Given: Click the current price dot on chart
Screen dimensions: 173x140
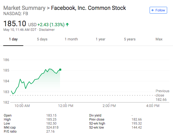Looking at the screenshot, I should tap(60, 70).
